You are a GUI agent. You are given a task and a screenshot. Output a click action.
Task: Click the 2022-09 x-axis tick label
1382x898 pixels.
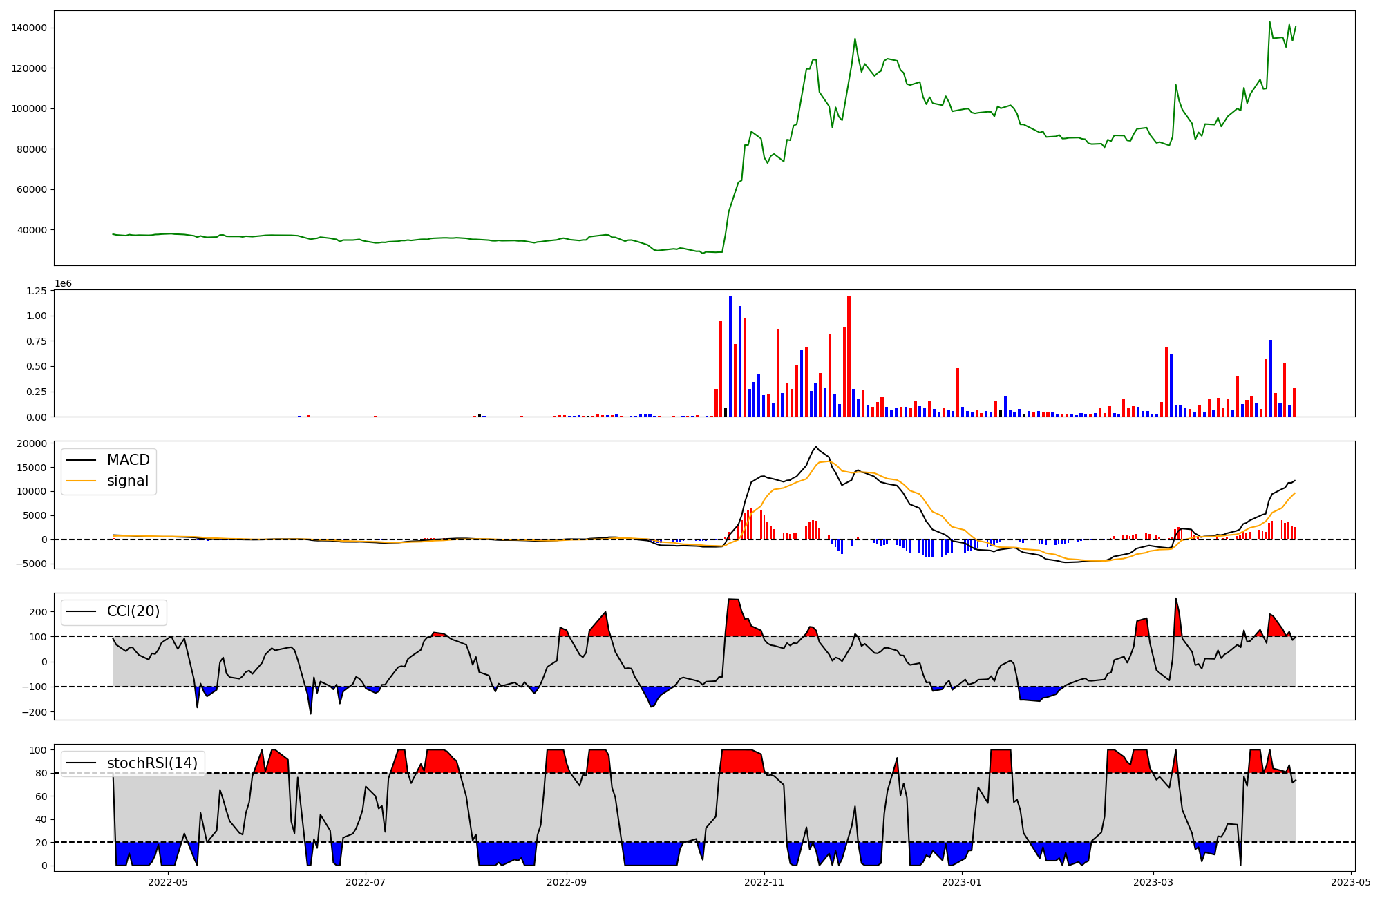coord(567,881)
